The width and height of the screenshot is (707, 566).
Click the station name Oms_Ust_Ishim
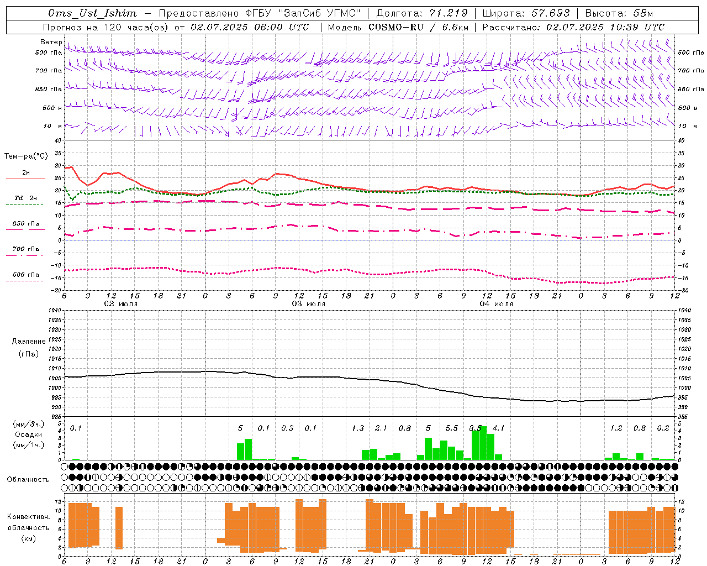92,13
